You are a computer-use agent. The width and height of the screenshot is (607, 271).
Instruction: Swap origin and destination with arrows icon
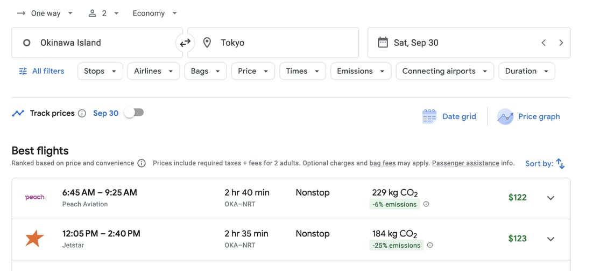(x=185, y=43)
